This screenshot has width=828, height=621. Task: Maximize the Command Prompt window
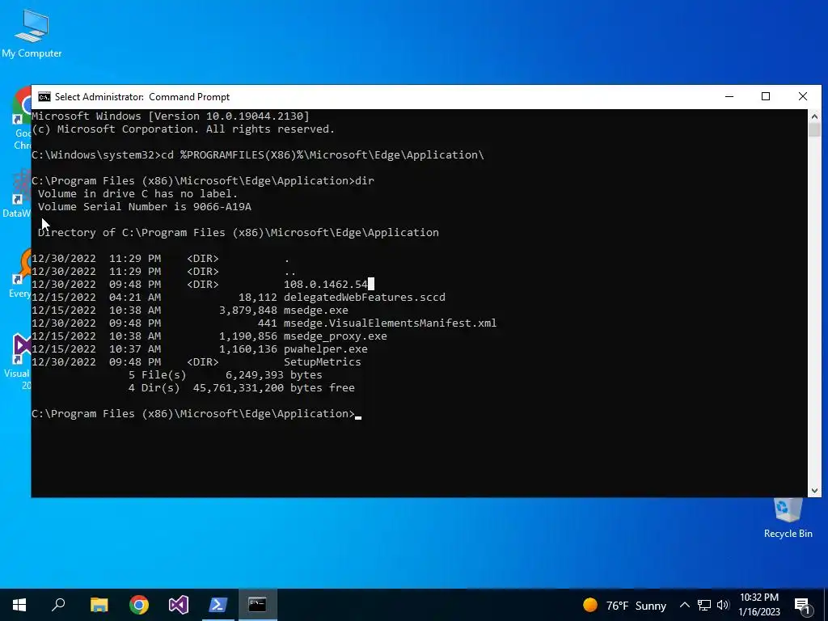coord(766,97)
